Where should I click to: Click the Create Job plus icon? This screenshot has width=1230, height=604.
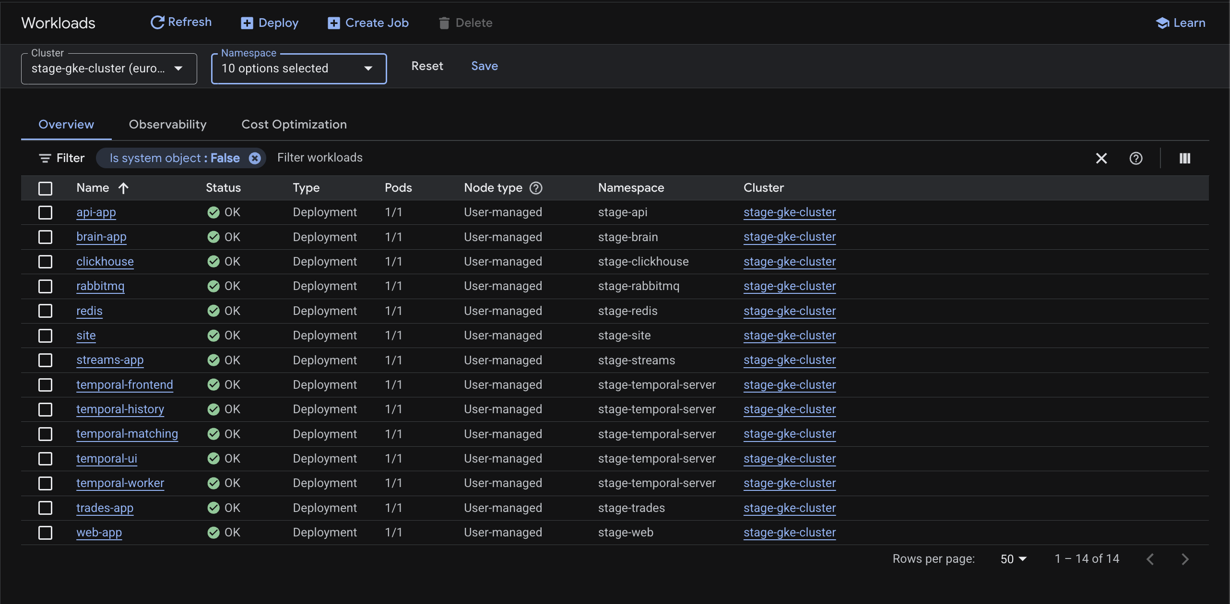334,23
